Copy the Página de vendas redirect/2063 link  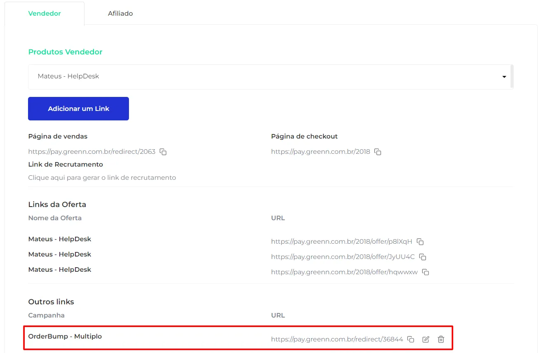coord(163,152)
